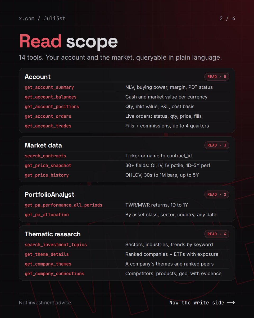Image resolution: width=254 pixels, height=318 pixels.
Task: Click the 2 / 4 page indicator
Action: [x=227, y=19]
